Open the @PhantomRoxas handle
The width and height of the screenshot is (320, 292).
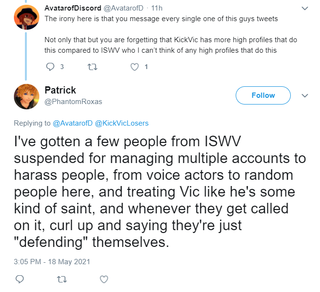pos(73,102)
